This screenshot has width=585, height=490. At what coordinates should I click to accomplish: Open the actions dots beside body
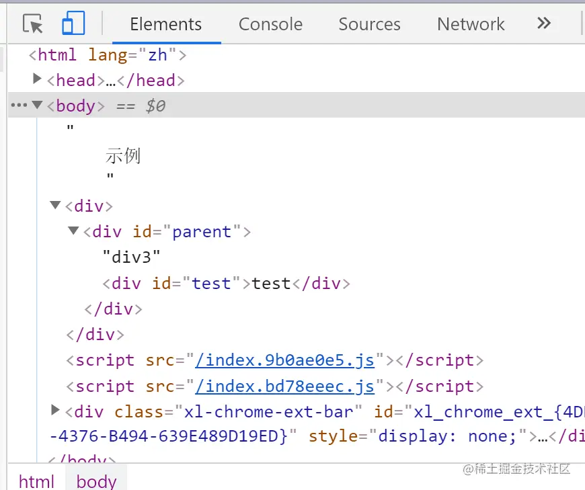[19, 105]
